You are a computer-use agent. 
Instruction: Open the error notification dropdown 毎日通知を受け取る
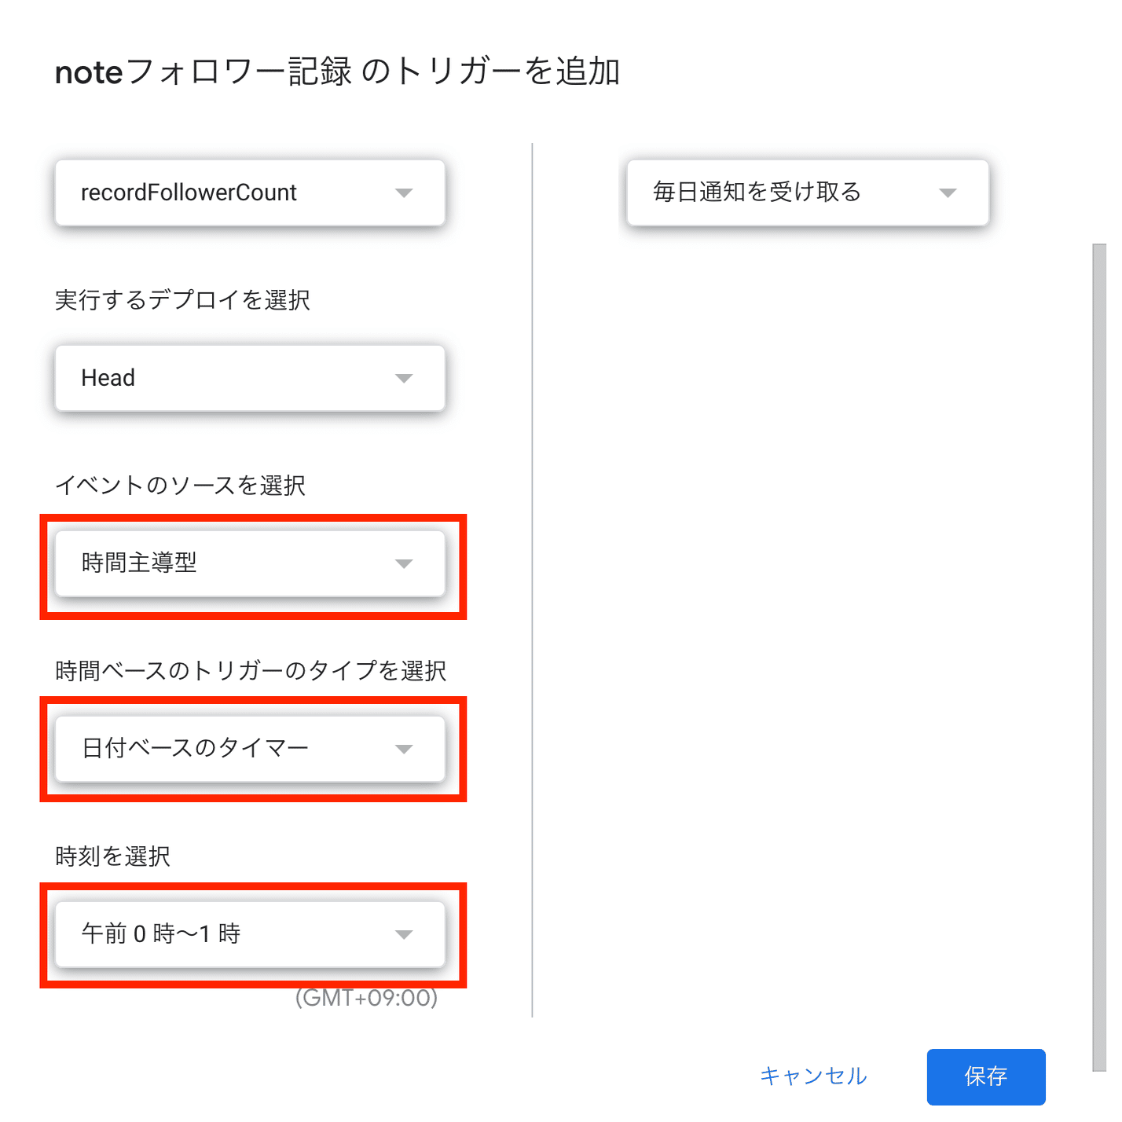tap(778, 192)
